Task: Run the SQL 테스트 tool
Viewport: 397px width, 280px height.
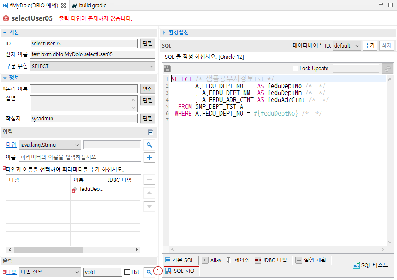Action: [x=370, y=265]
